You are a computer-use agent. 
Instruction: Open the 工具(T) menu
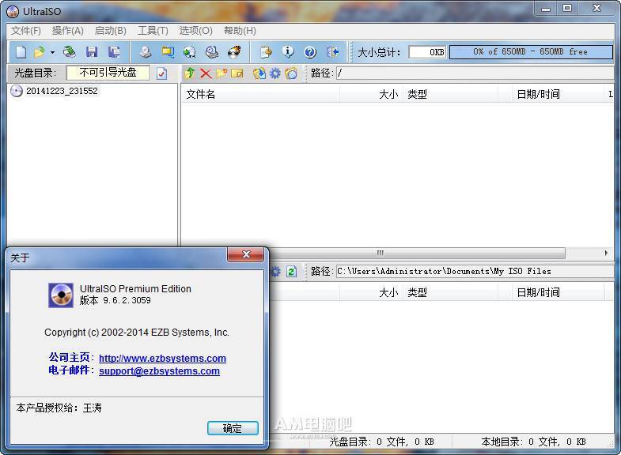point(153,31)
